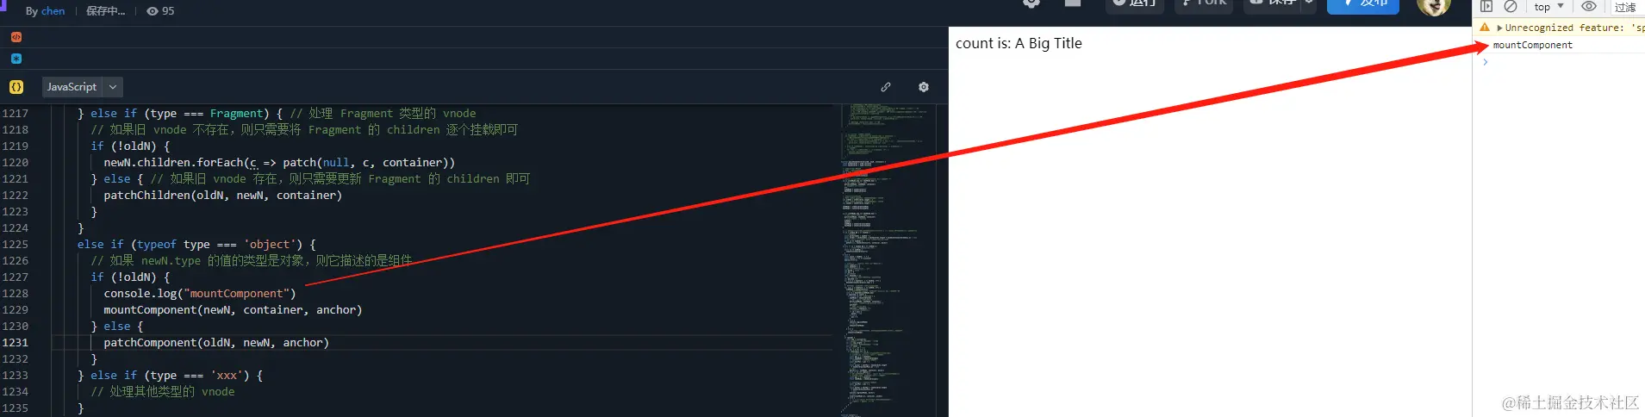Toggle the devtools console sidebar icon

pos(1486,7)
